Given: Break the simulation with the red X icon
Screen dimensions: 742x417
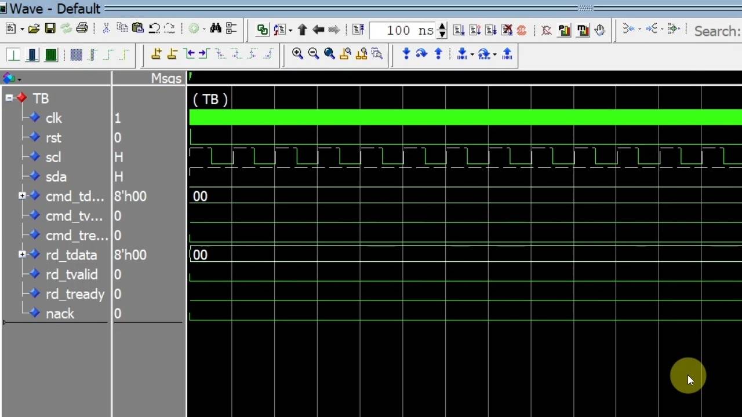Looking at the screenshot, I should (507, 30).
